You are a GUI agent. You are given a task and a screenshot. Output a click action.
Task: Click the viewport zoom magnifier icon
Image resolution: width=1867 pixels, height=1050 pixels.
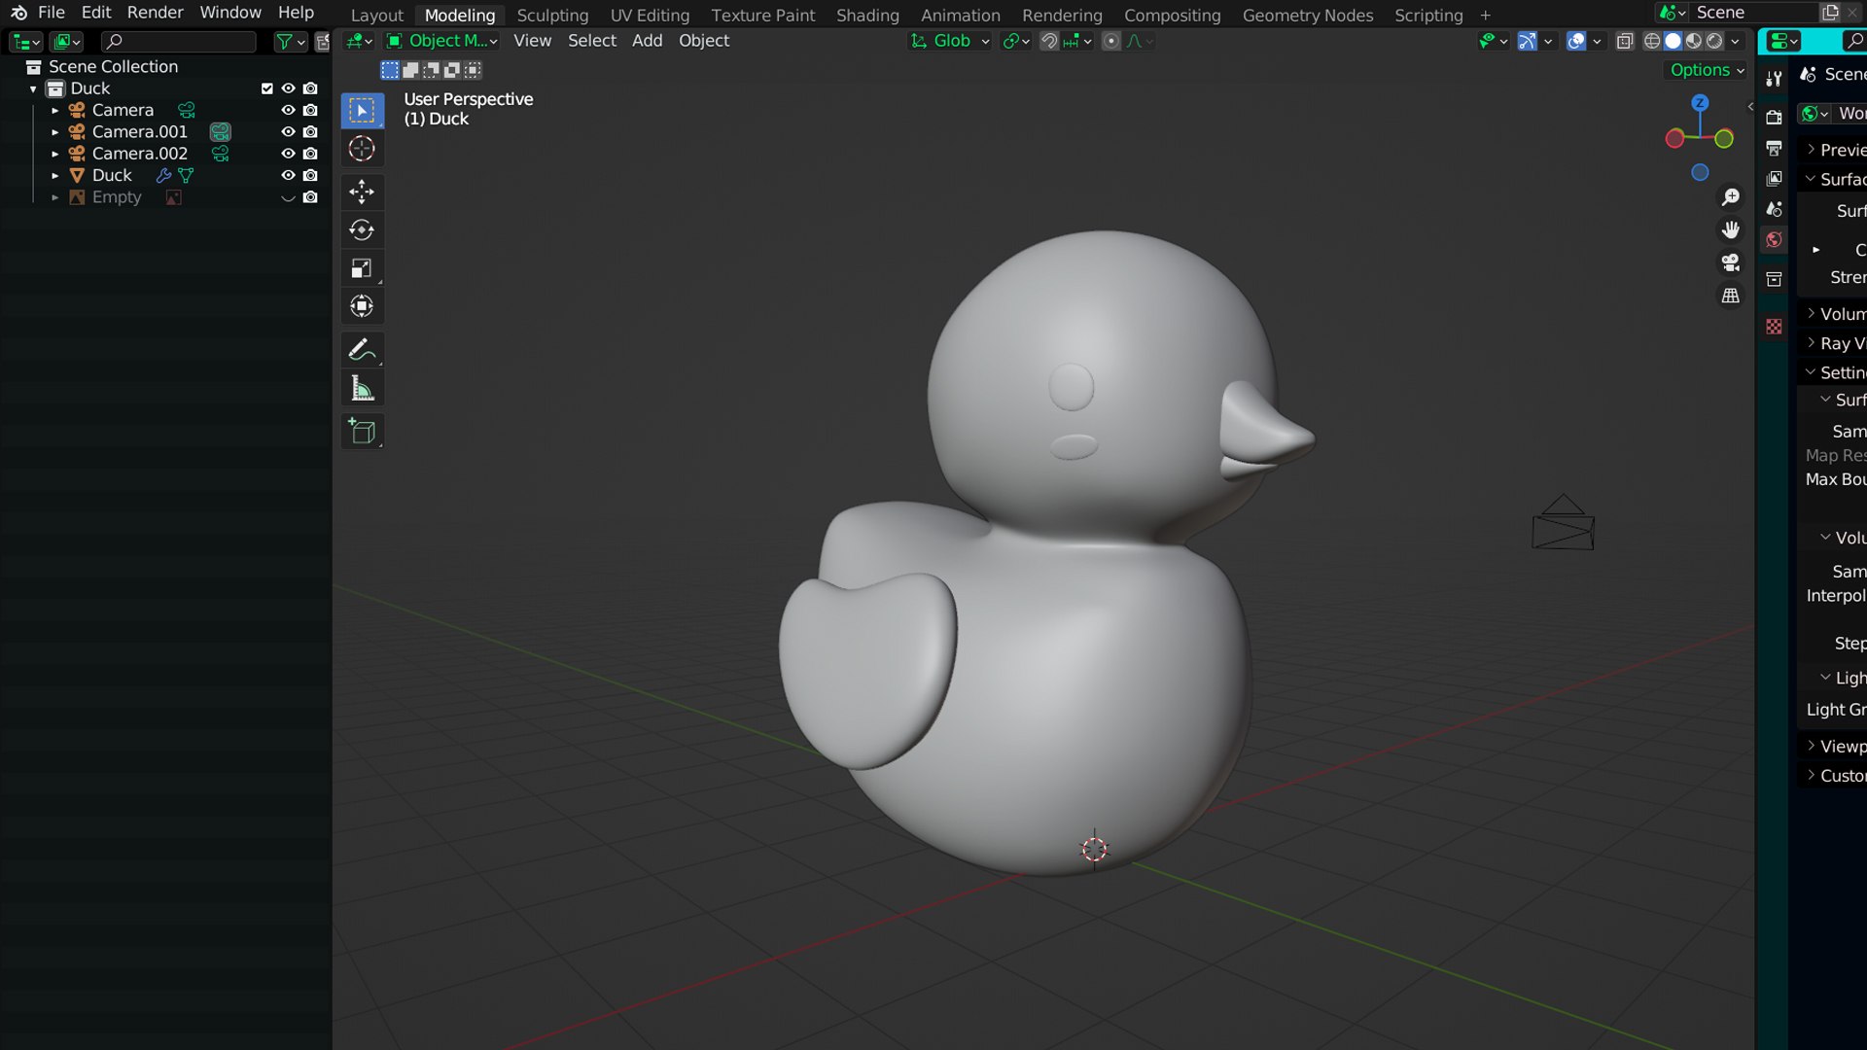(x=1731, y=197)
